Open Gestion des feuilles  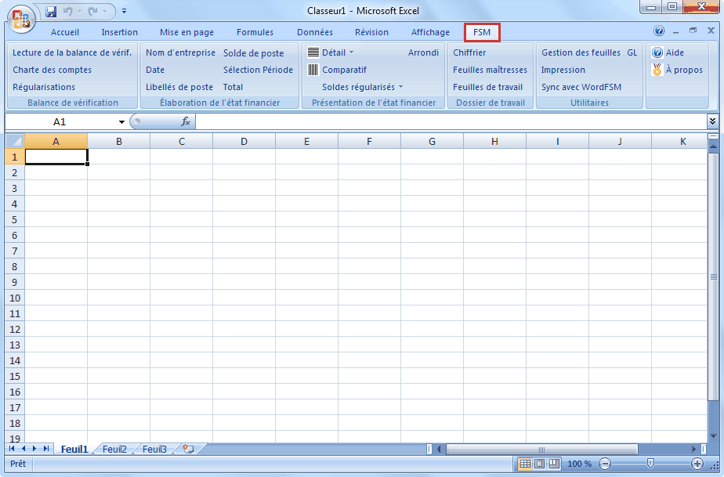[x=581, y=52]
